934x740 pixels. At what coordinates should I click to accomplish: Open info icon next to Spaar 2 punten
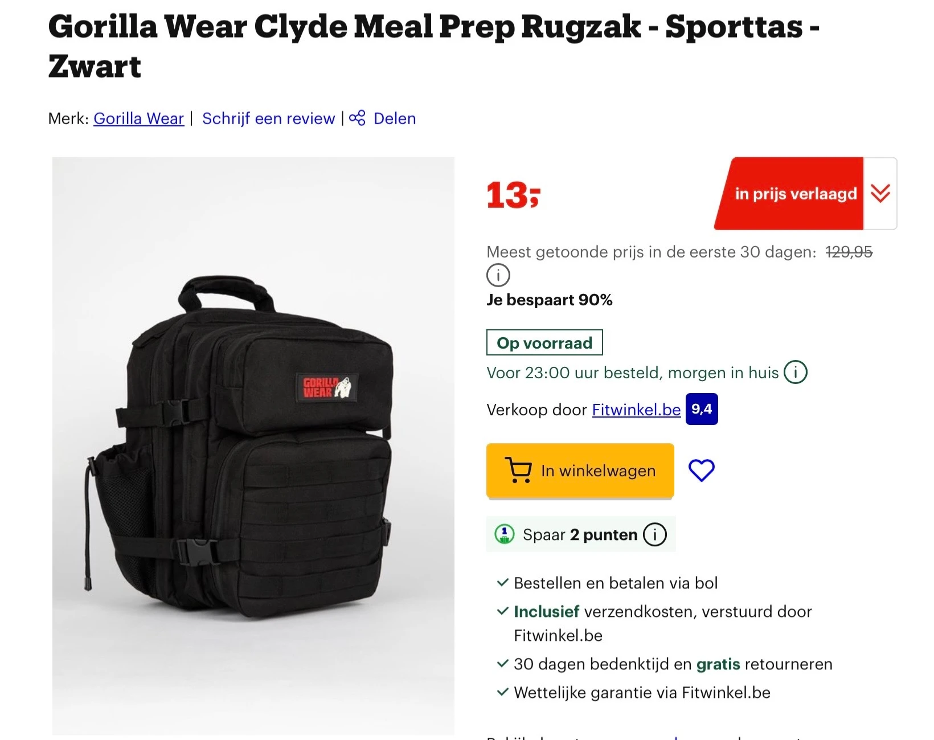(655, 534)
